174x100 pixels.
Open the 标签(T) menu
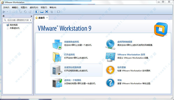pyautogui.click(x=44, y=7)
